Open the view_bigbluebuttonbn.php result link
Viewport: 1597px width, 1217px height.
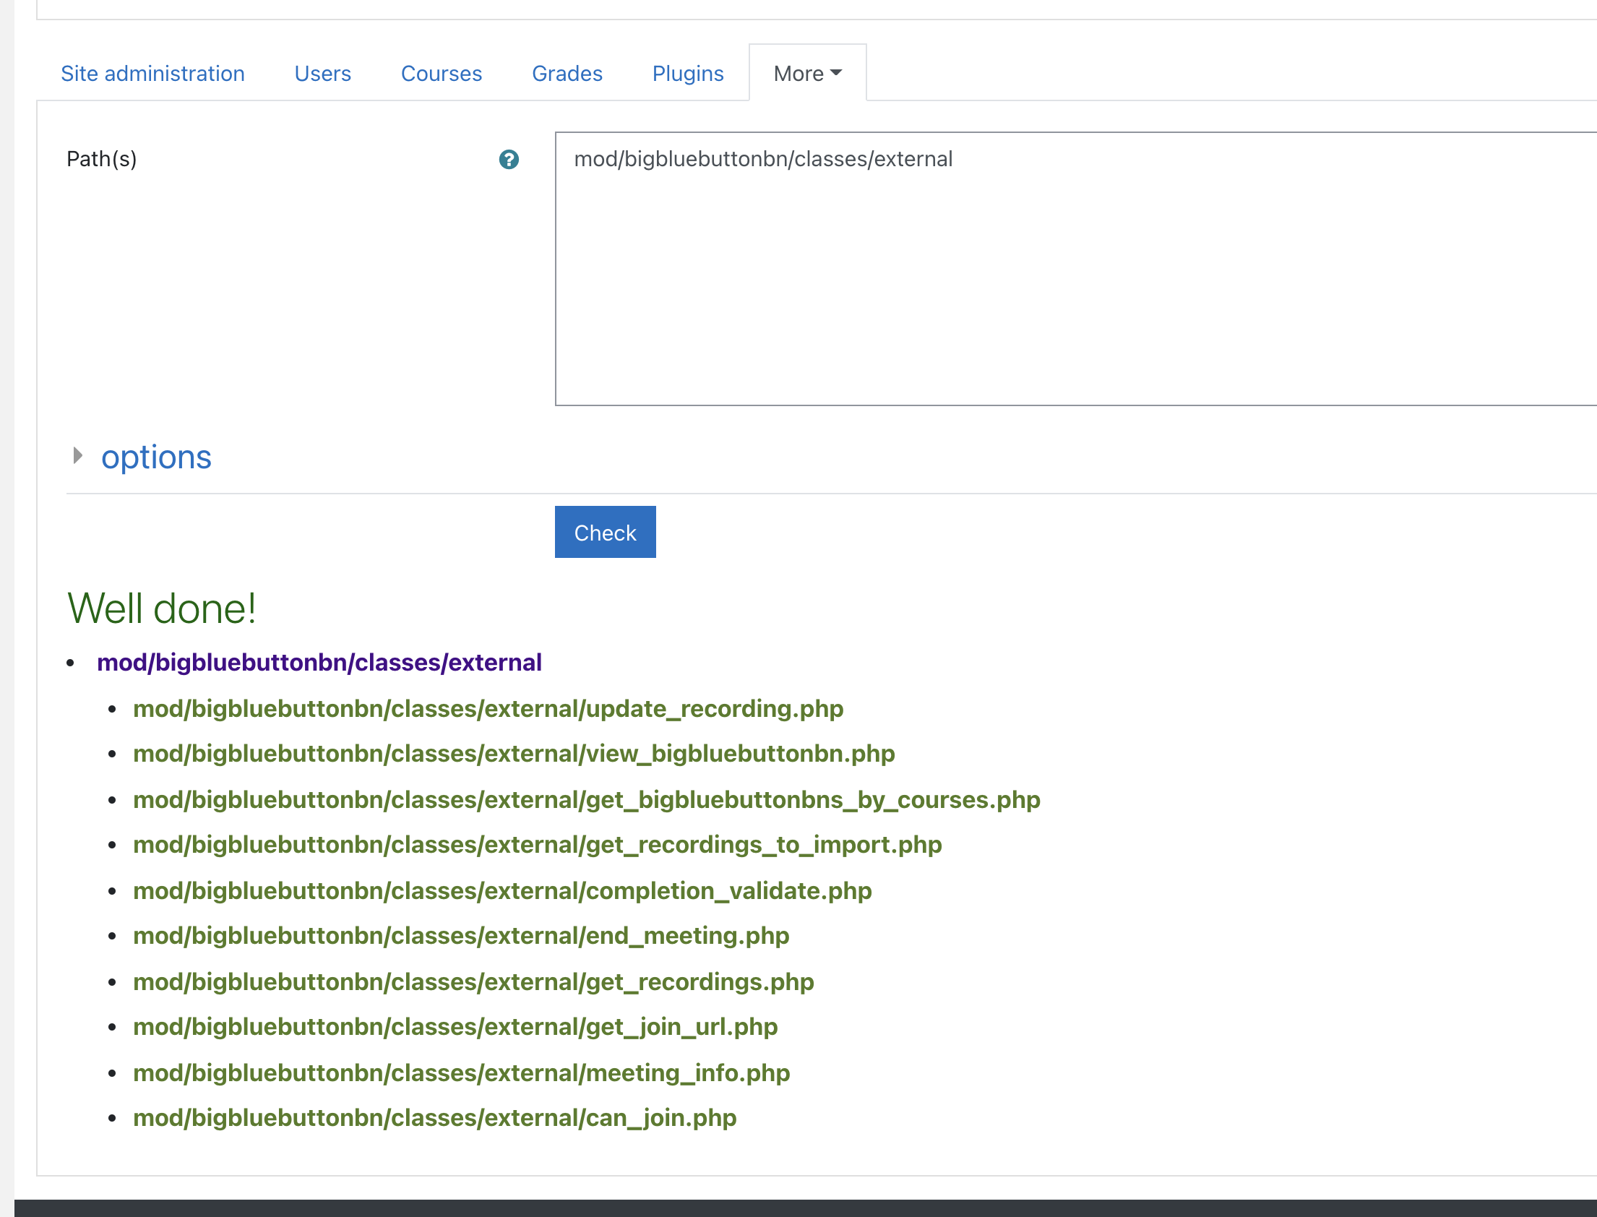coord(515,754)
